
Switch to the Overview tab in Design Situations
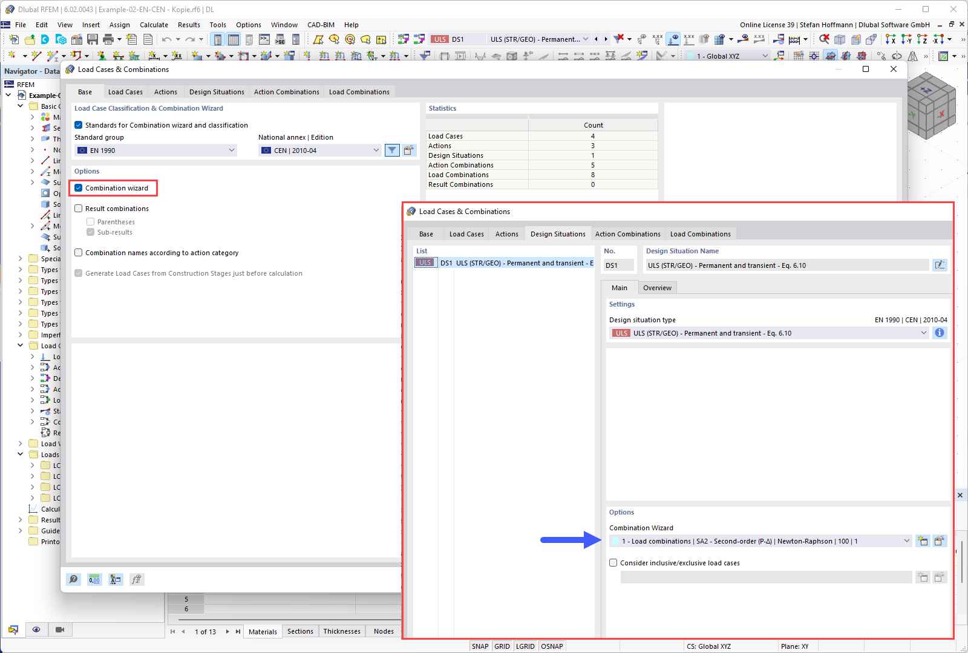(x=657, y=287)
